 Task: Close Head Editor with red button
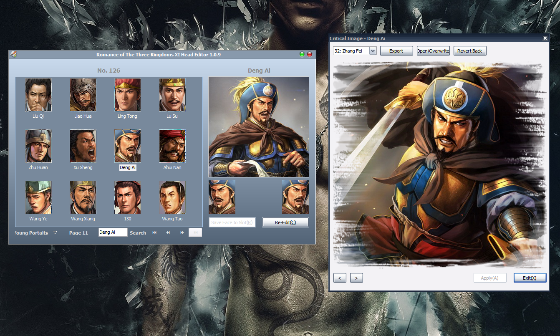coord(310,54)
